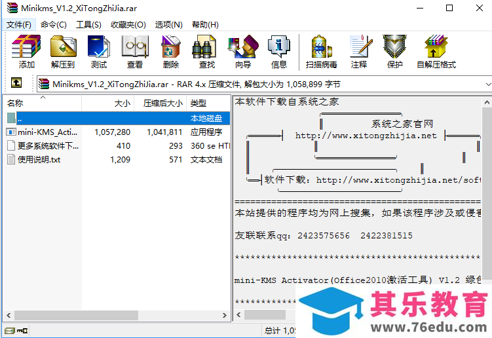Open the Commands (命令) menu
The width and height of the screenshot is (492, 338).
pyautogui.click(x=54, y=24)
